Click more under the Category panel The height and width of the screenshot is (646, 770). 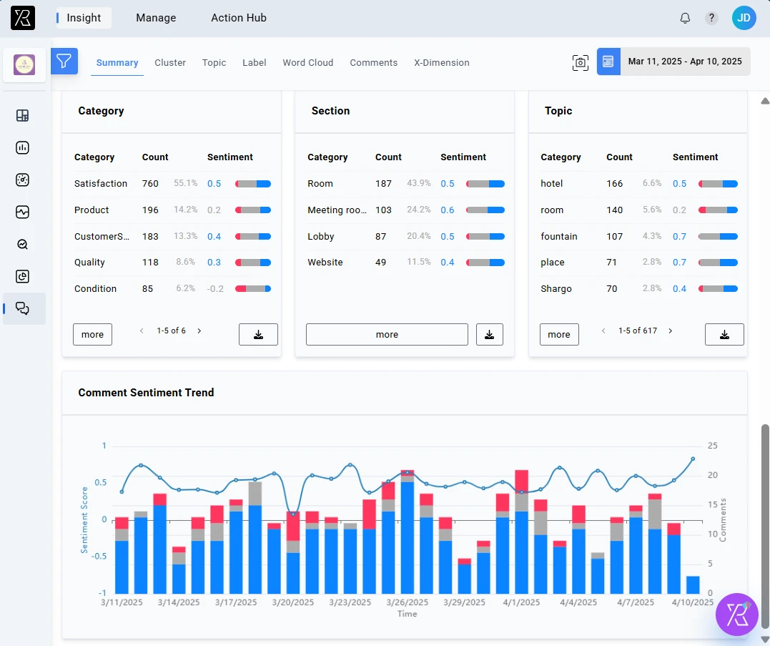click(92, 334)
